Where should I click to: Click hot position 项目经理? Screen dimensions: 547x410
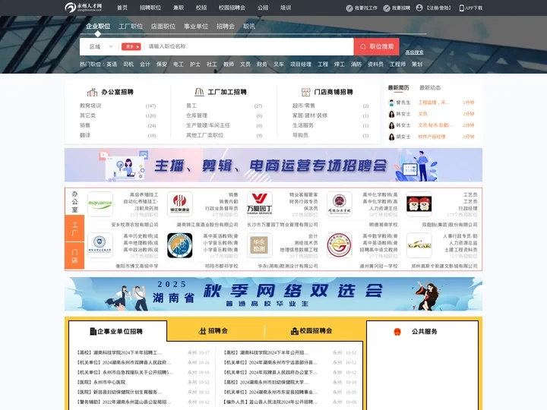click(301, 65)
